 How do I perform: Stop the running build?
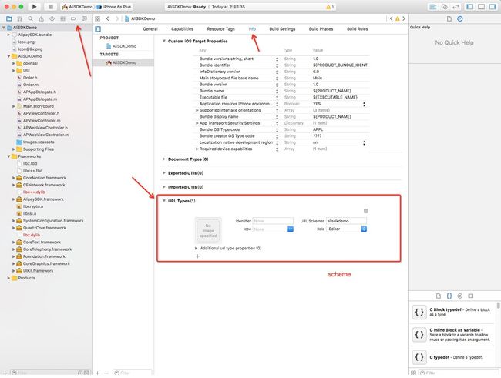click(50, 6)
